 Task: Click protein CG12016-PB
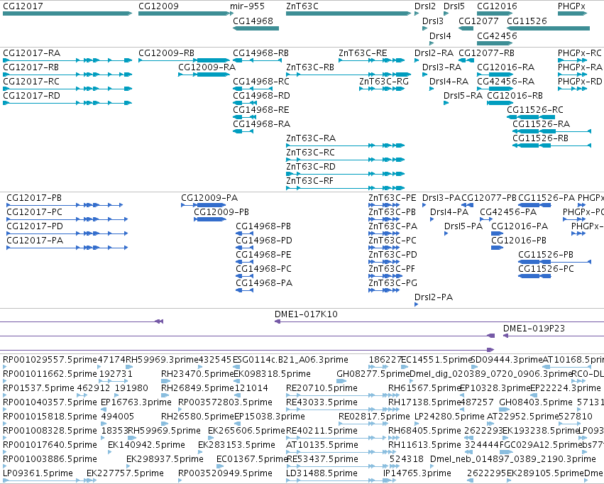tap(497, 248)
